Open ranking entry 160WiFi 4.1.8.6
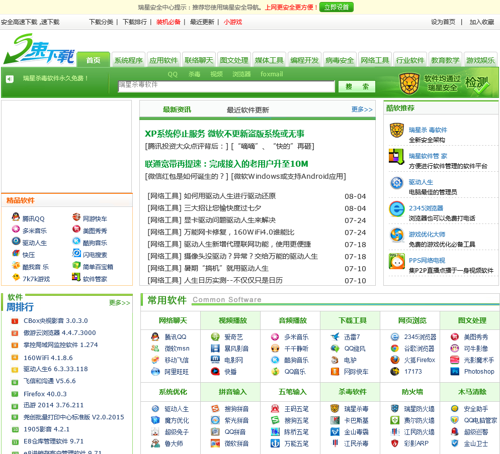Screen dimensions: 500x454 [48, 358]
